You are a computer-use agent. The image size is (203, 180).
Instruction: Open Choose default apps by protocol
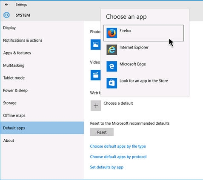118,157
